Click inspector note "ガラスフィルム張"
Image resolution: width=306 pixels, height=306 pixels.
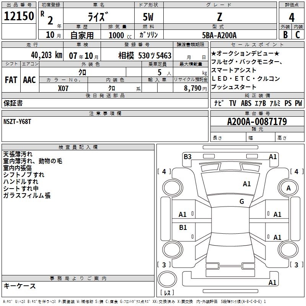click(x=27, y=195)
